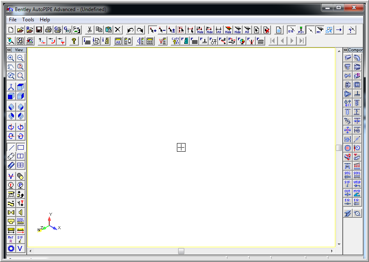Cut using the scissors icon

click(x=89, y=30)
